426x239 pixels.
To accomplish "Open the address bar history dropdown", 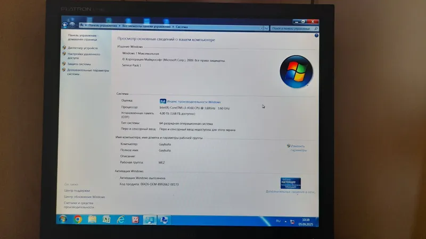I will click(x=261, y=28).
